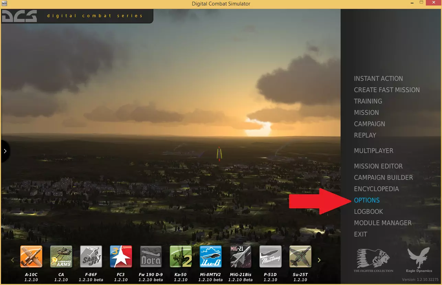The height and width of the screenshot is (285, 442).
Task: Click the DCS logo in top-left banner
Action: click(19, 16)
